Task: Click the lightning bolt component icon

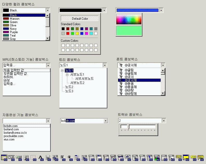Action: [26, 157]
